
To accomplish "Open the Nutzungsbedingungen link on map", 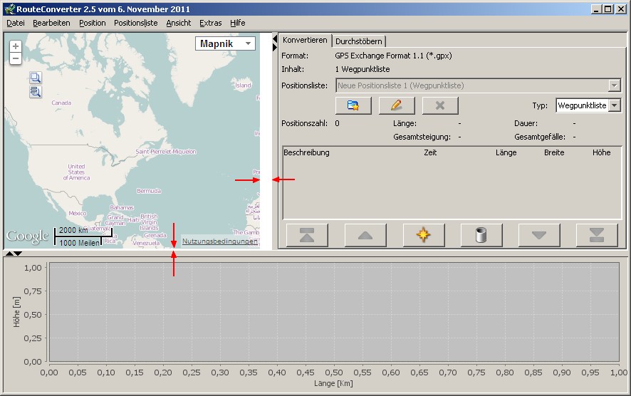I will pos(219,241).
